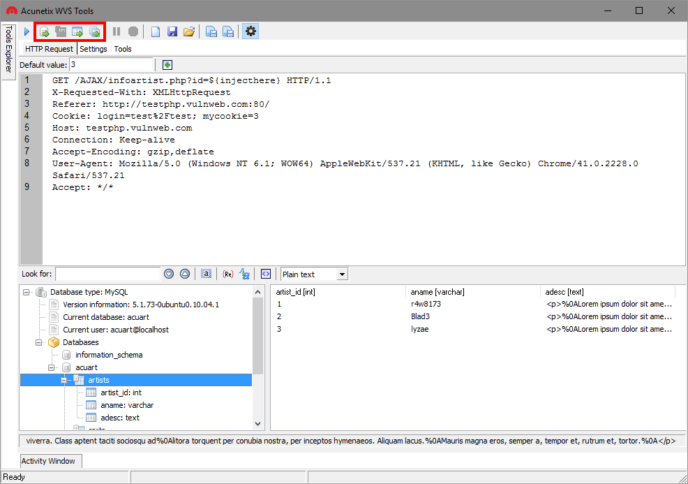Click the adesc cell in lyzae row
The image size is (688, 484).
(609, 329)
